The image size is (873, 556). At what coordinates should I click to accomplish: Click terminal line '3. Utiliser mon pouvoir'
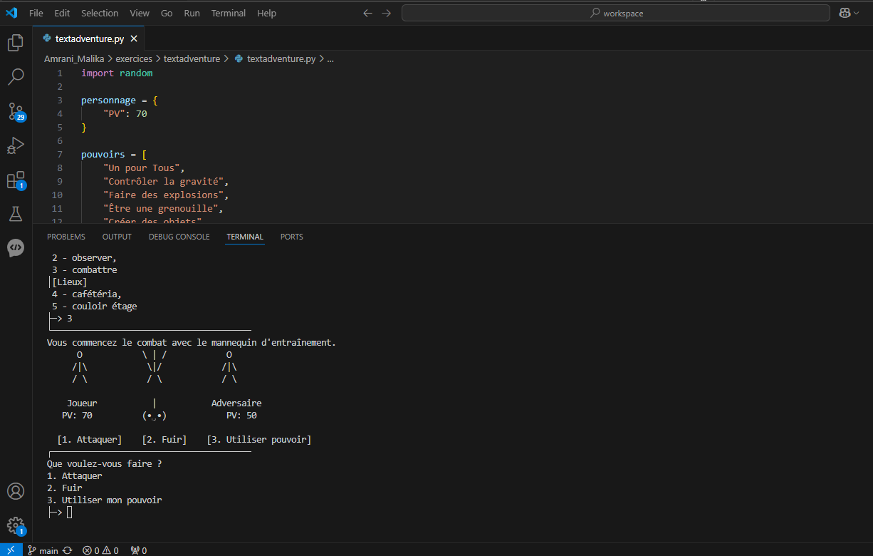tap(105, 500)
